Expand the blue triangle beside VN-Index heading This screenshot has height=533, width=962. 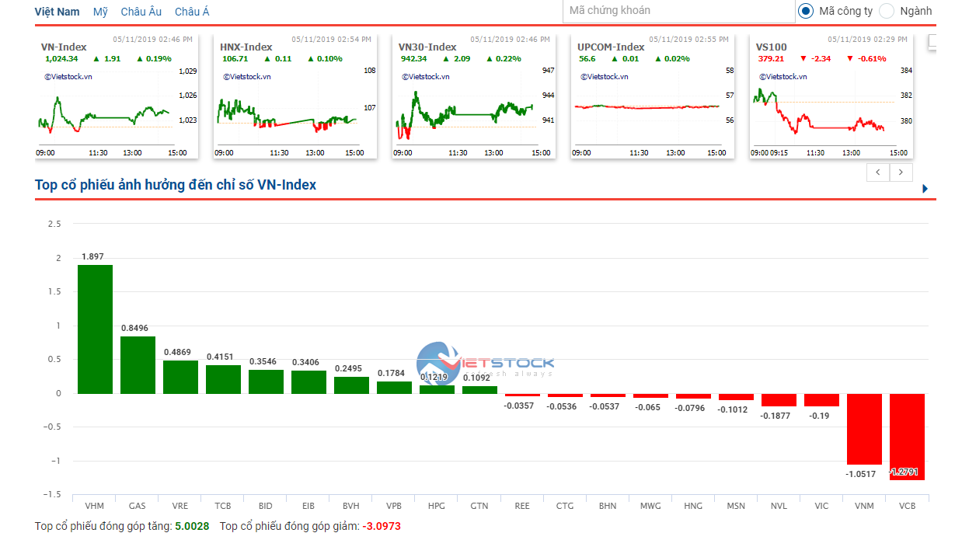click(925, 189)
